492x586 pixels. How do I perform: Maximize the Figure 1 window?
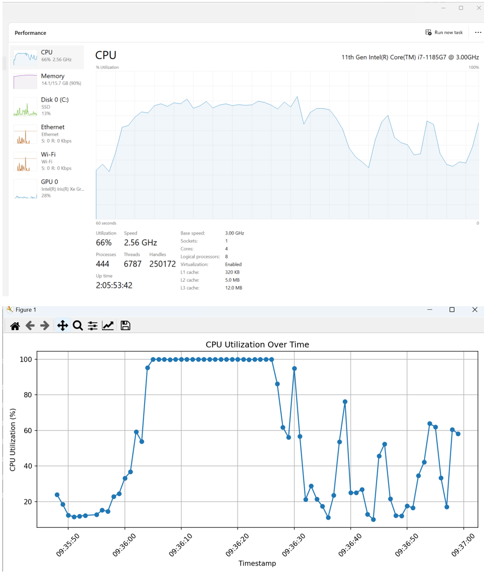pos(452,310)
